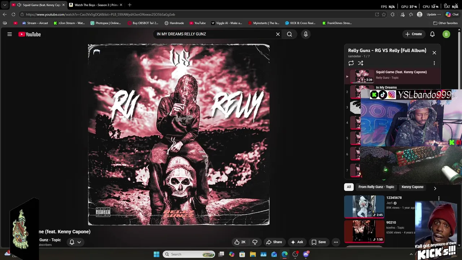Open the Windows Start menu
Screen dimensions: 462x260
click(x=156, y=254)
